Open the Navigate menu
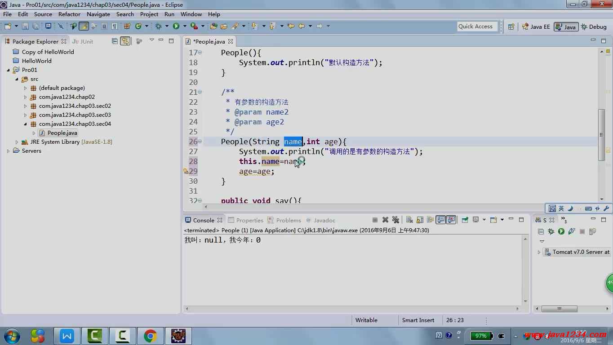 98,14
